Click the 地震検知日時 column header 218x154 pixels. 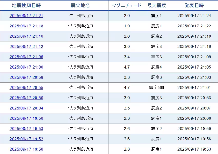(26, 5)
